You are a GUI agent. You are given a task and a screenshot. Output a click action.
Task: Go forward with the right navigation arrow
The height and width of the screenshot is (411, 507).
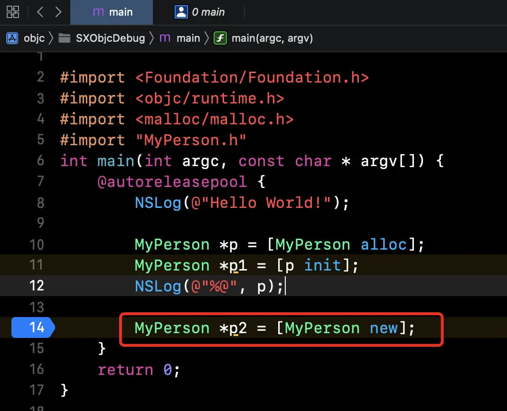[x=58, y=12]
